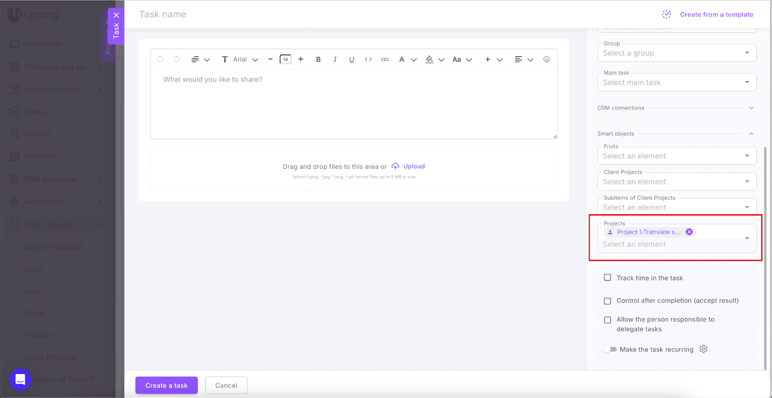
Task: Click the text alignment icon
Action: tap(518, 59)
